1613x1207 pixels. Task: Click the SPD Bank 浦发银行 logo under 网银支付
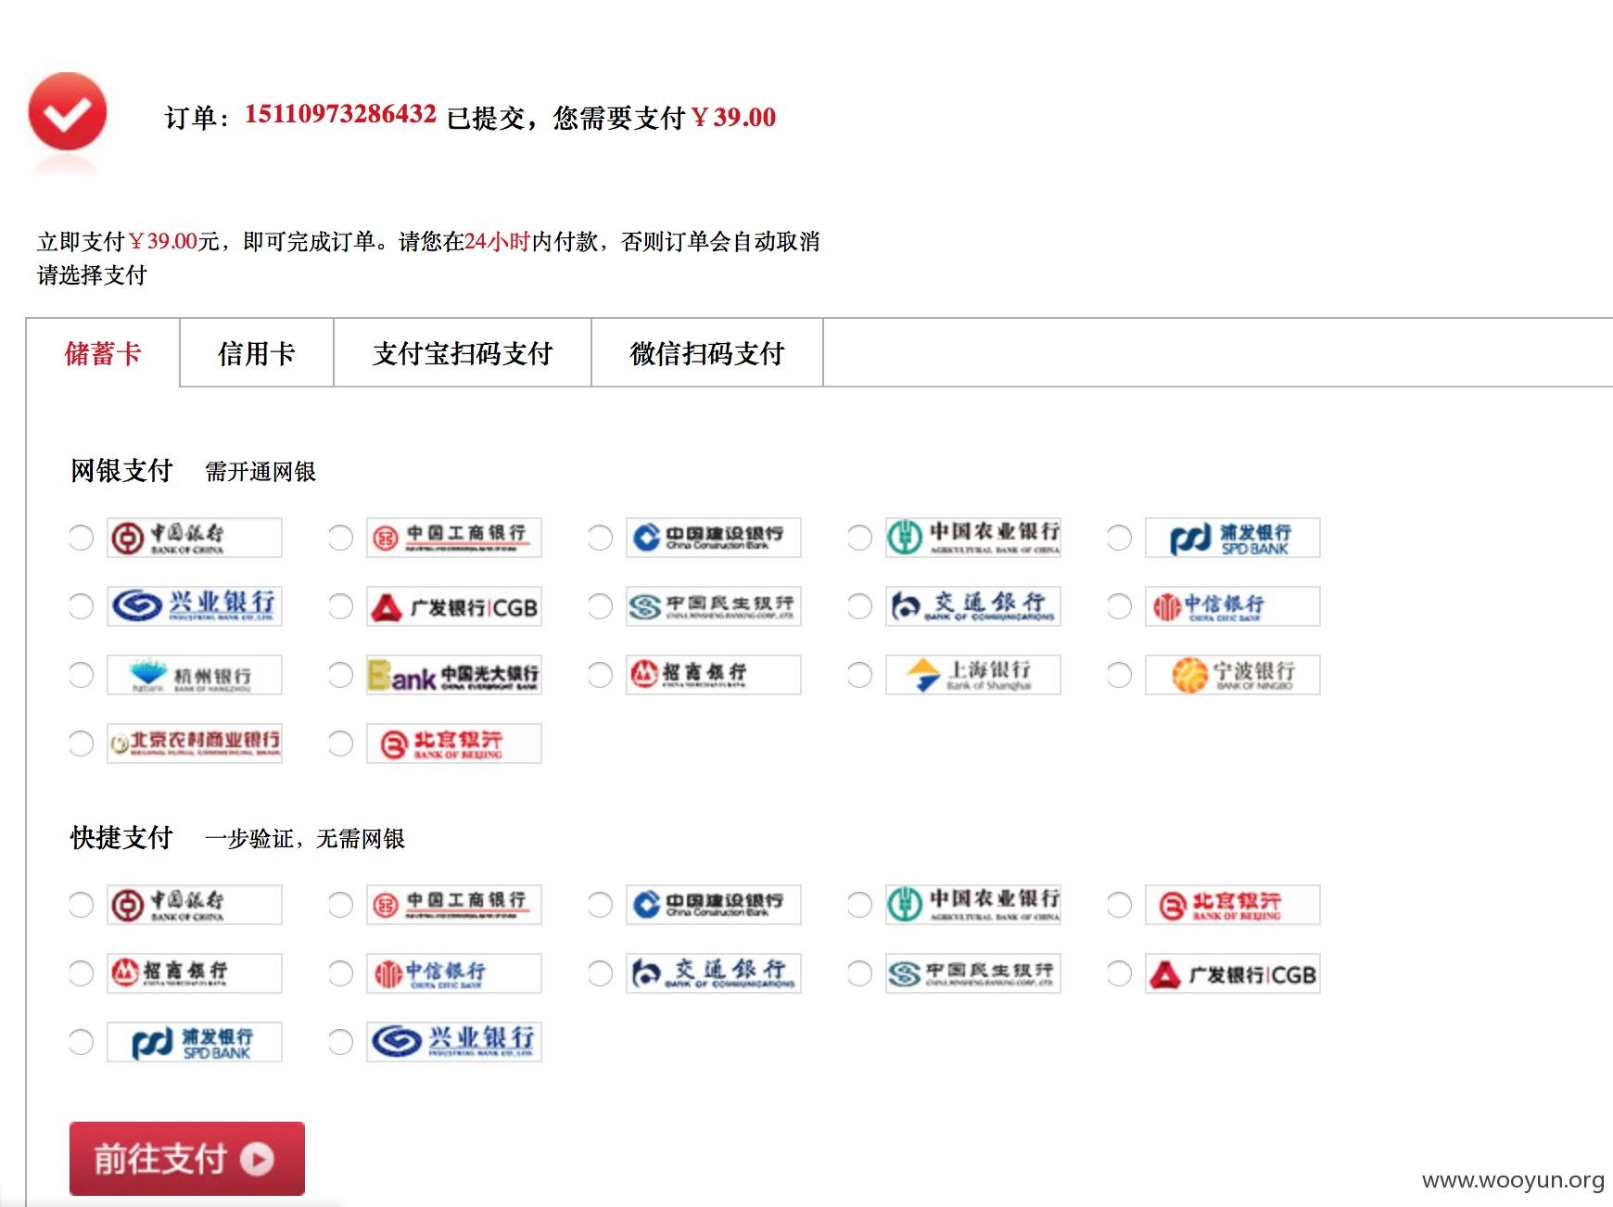coord(1233,538)
